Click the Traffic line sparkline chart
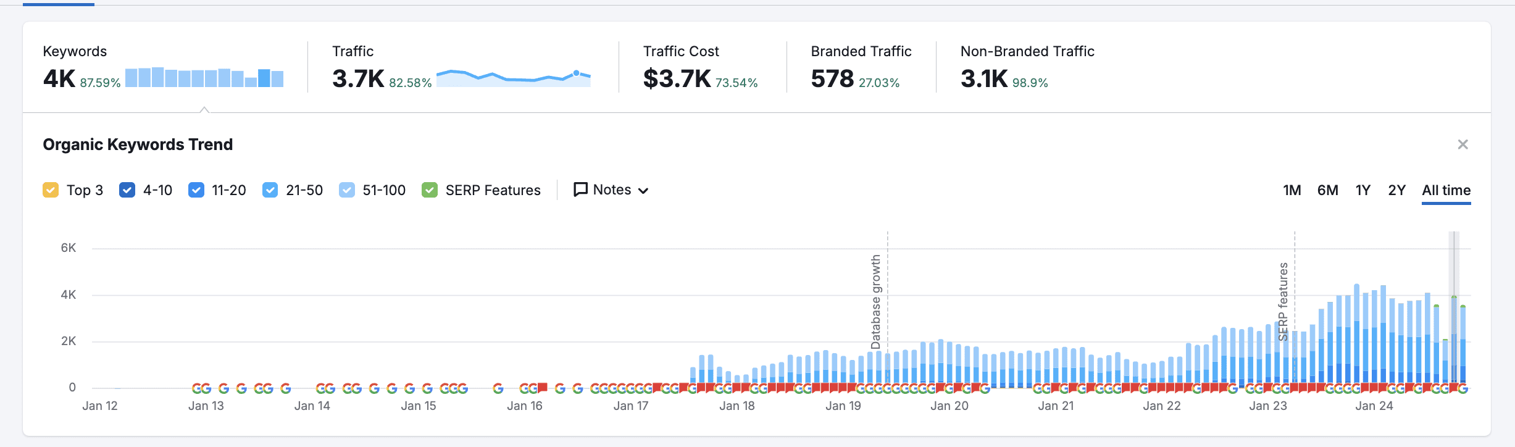The image size is (1515, 447). 514,78
